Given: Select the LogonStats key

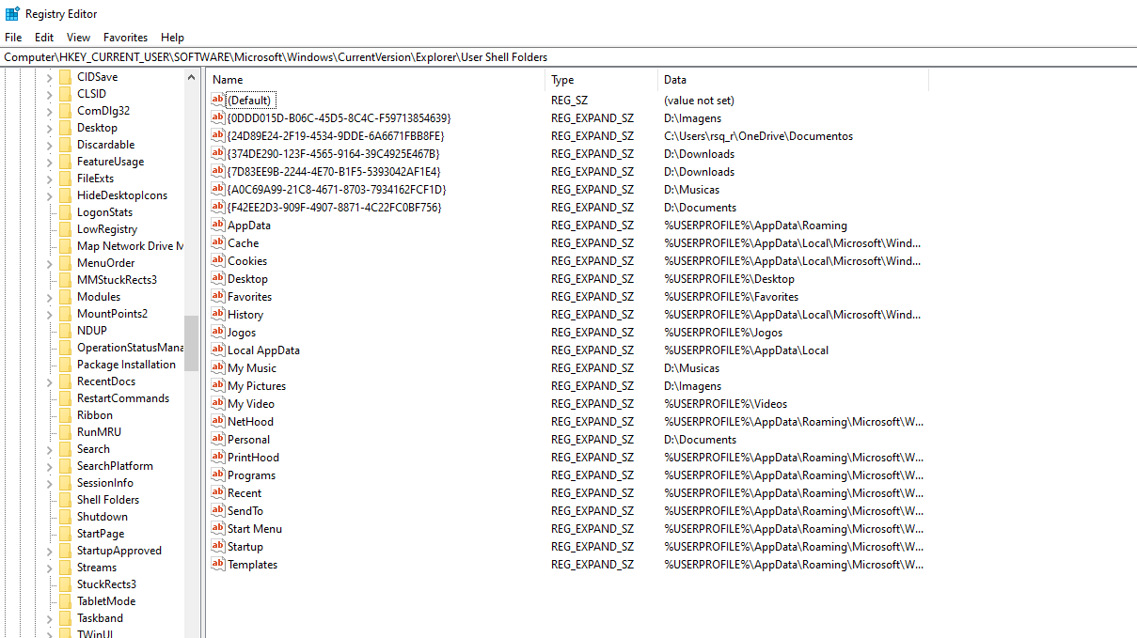Looking at the screenshot, I should click(104, 212).
